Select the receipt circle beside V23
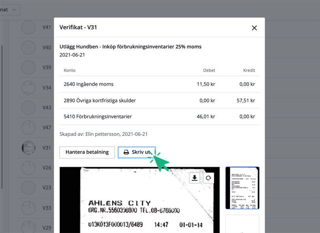 (x=28, y=188)
